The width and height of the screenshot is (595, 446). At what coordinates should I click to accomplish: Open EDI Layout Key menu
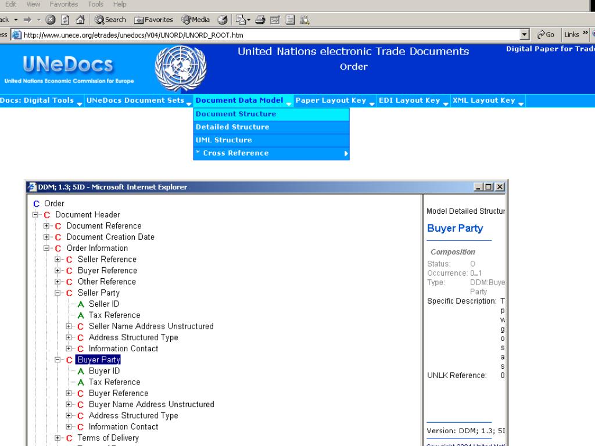(413, 100)
